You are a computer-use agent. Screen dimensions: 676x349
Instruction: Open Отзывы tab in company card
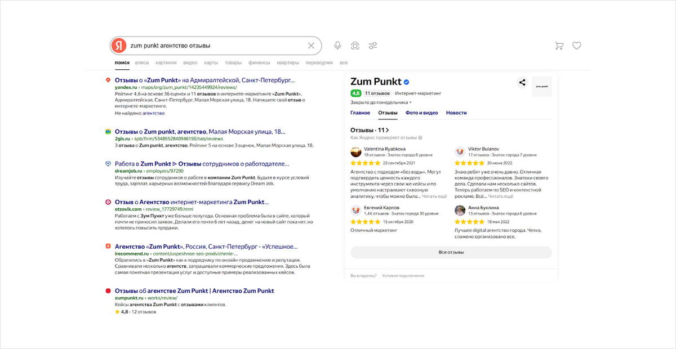[388, 113]
